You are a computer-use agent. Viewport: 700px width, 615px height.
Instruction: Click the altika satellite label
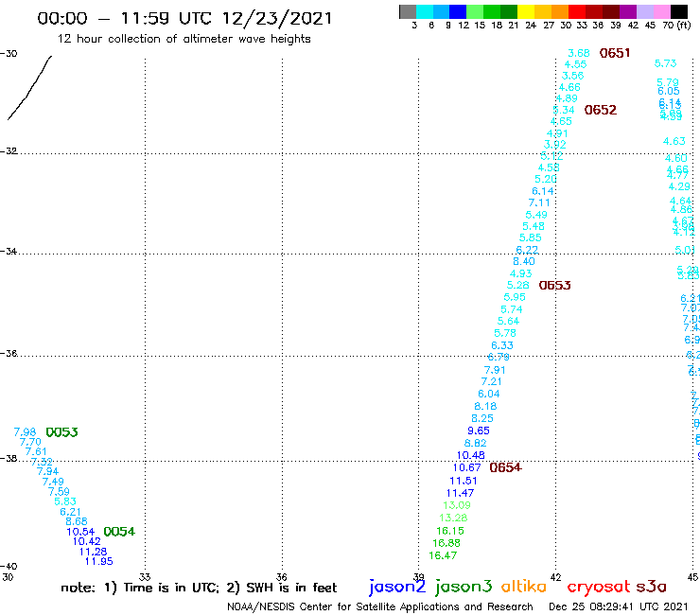523,586
